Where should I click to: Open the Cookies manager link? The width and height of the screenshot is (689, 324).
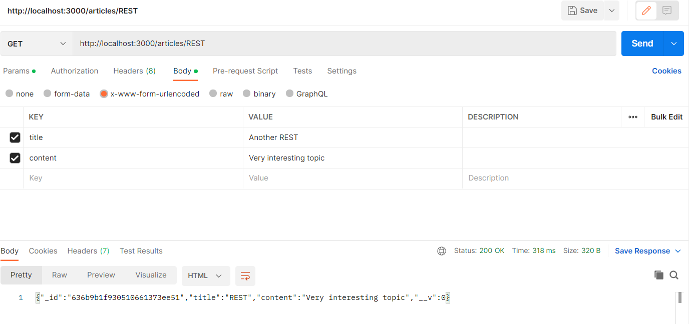point(666,70)
